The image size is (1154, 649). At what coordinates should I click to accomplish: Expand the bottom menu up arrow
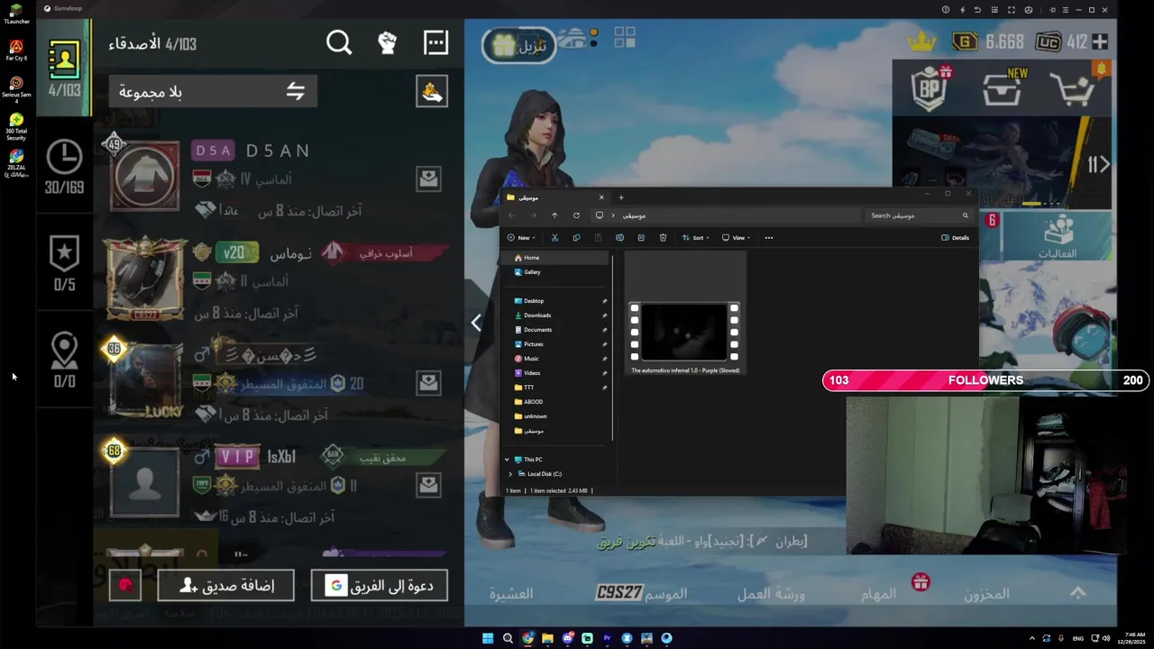point(1077,592)
